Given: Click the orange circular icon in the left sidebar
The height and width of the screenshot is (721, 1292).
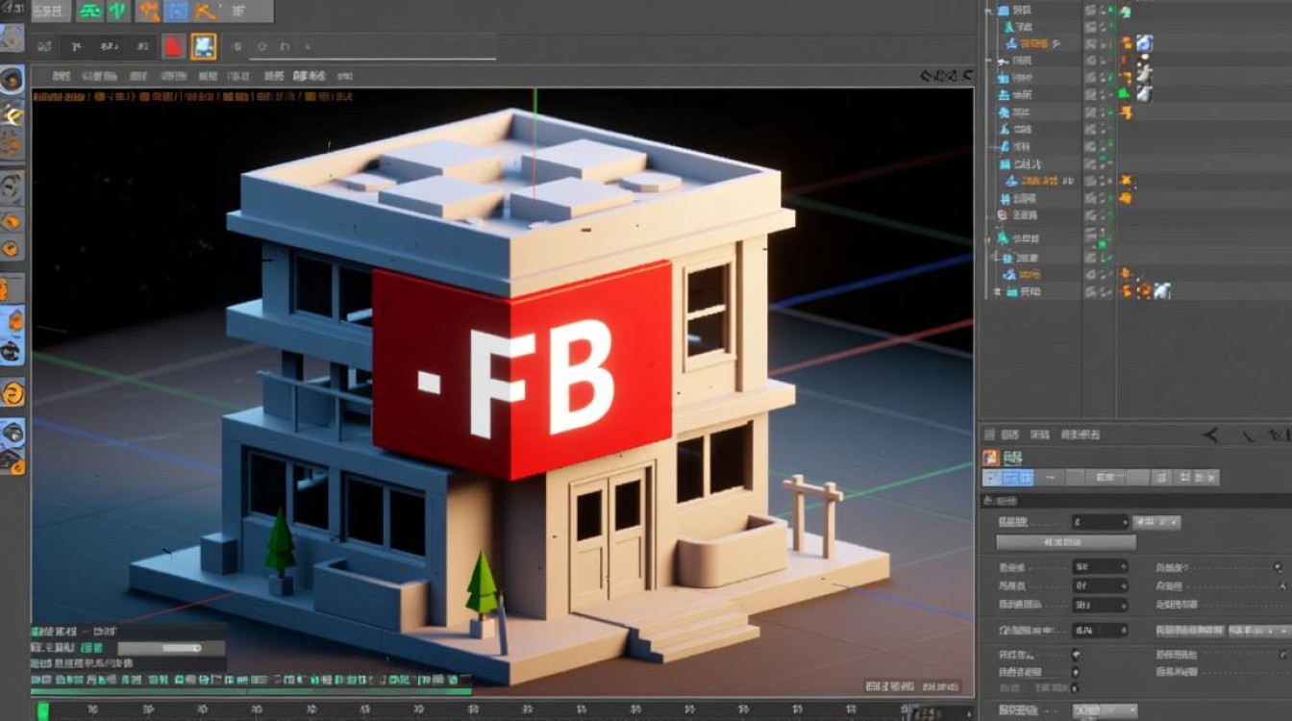Looking at the screenshot, I should tap(12, 392).
